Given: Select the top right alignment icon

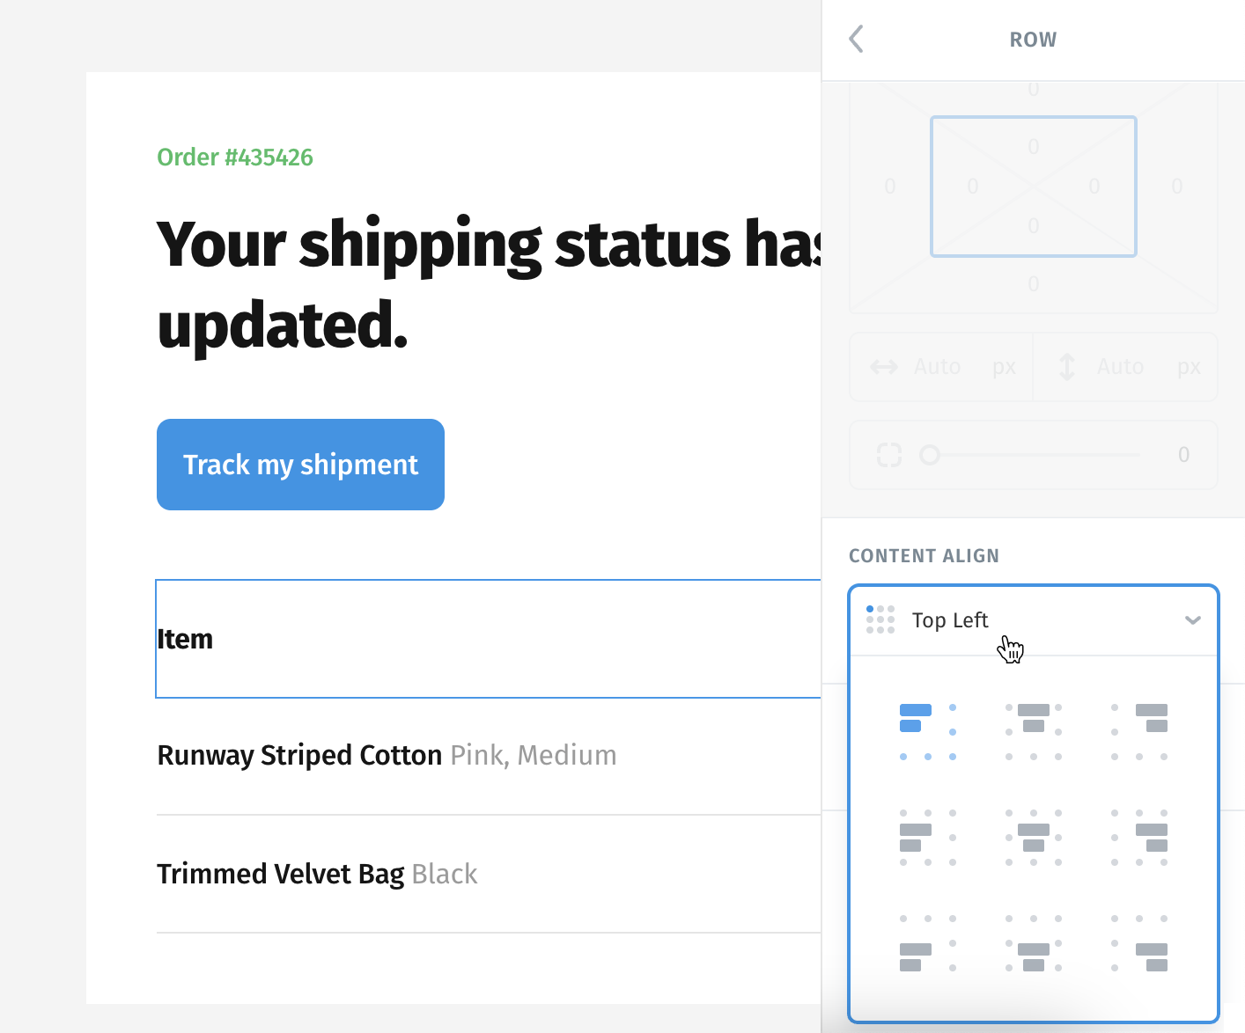Looking at the screenshot, I should pos(1139,731).
